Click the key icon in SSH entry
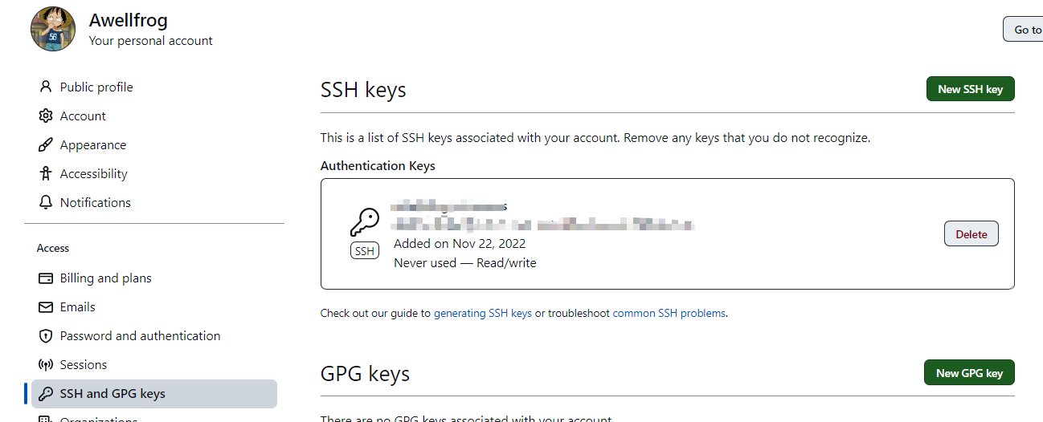 pos(364,222)
